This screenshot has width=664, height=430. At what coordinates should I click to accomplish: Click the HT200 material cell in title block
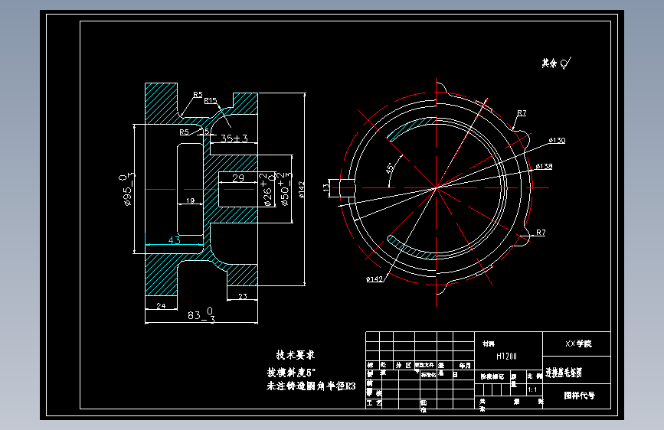506,357
